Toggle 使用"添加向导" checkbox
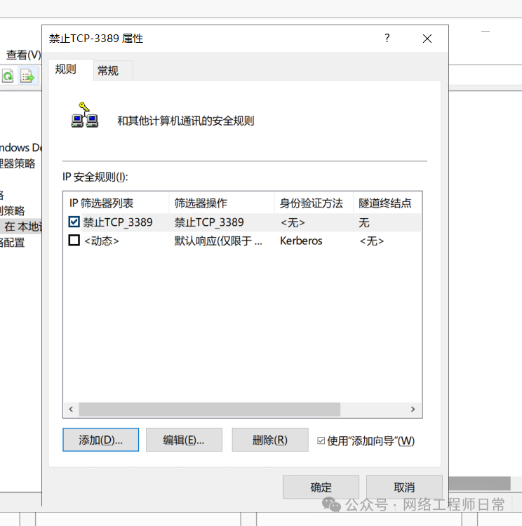Screen dimensions: 522x526 tap(321, 440)
